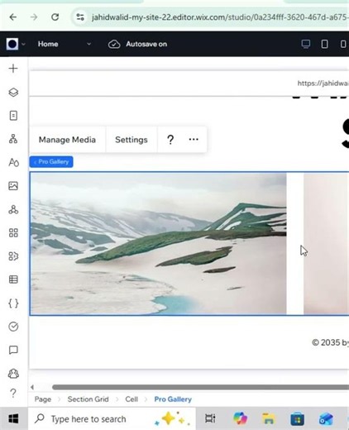Open Task View on the taskbar
349x430 pixels.
click(x=210, y=418)
